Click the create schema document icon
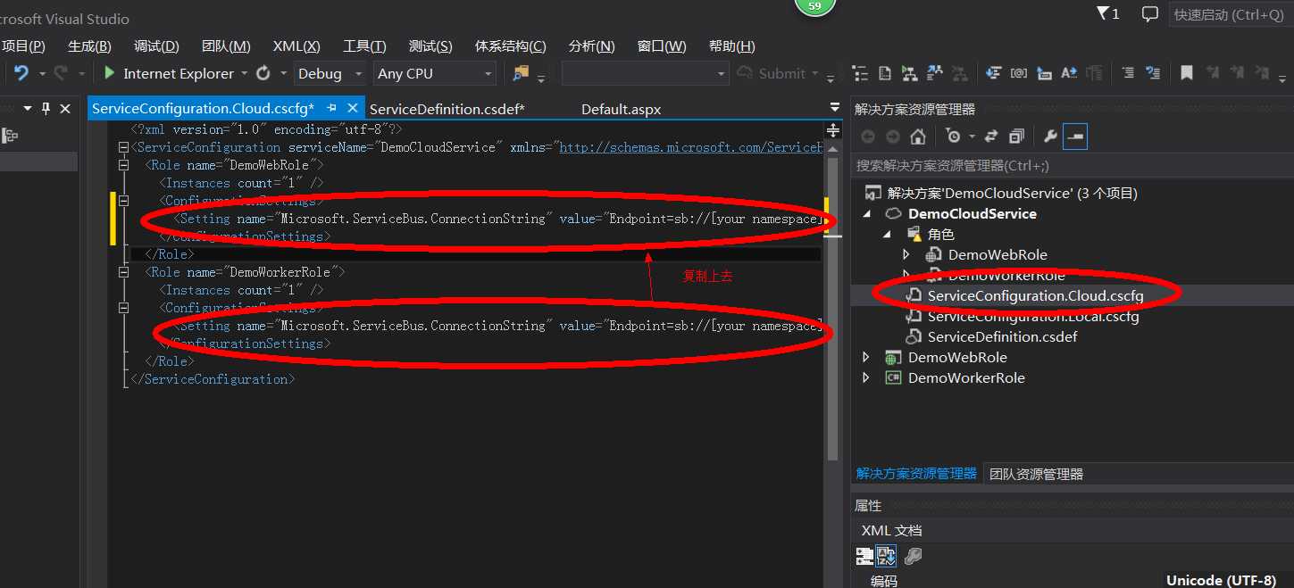 point(884,73)
